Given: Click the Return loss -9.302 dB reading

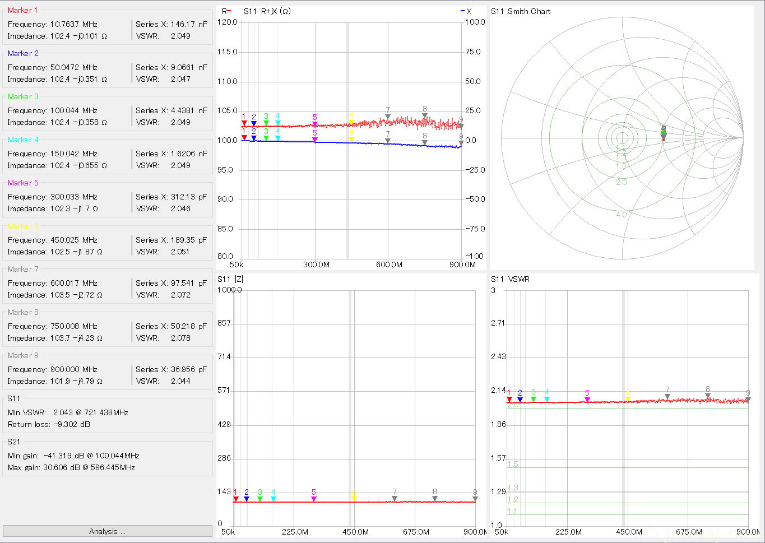Looking at the screenshot, I should (49, 424).
